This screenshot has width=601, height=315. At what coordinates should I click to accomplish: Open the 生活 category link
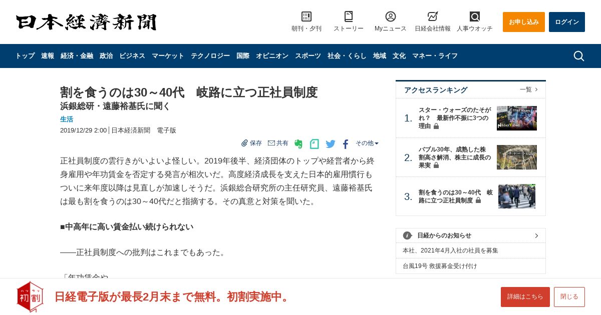67,119
